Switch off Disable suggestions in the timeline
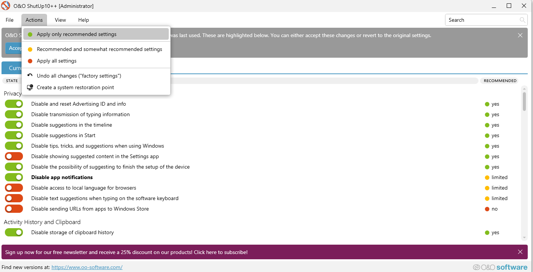 click(x=14, y=125)
